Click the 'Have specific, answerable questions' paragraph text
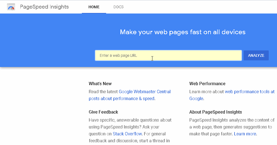Viewport: 277px width, 145px height. pyautogui.click(x=130, y=120)
